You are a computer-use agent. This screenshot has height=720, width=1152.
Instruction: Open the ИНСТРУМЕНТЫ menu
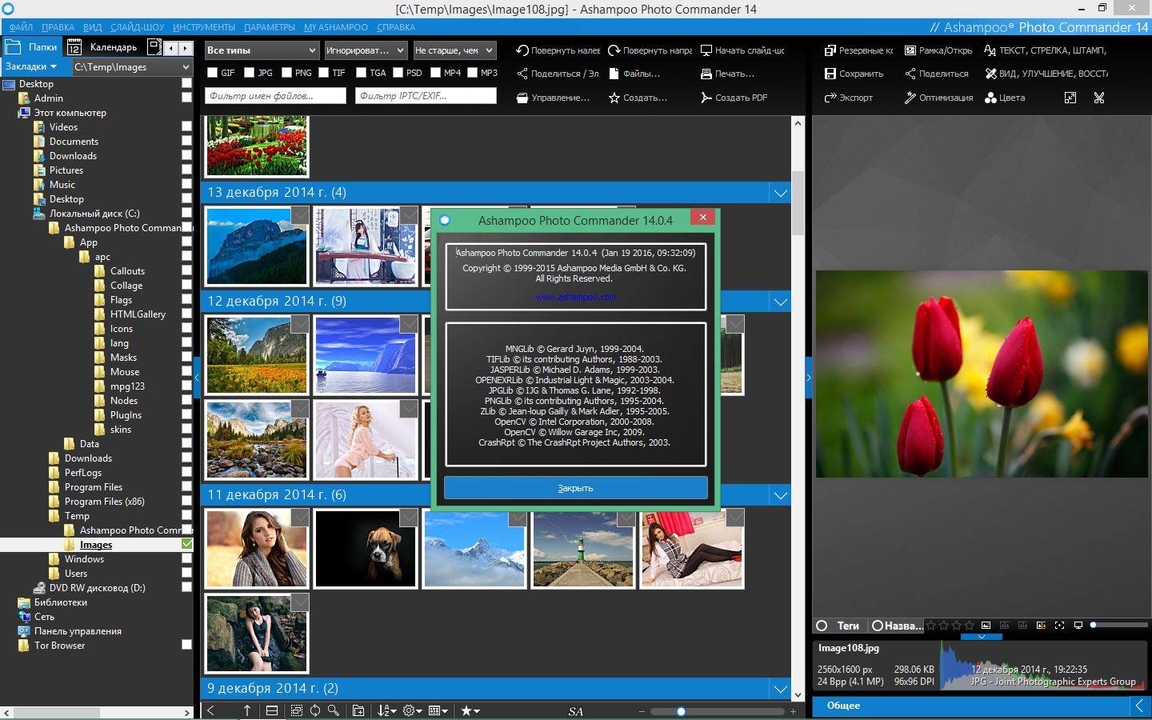(204, 27)
